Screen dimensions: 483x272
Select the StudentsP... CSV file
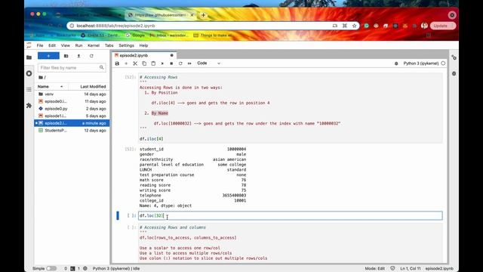tap(72, 131)
